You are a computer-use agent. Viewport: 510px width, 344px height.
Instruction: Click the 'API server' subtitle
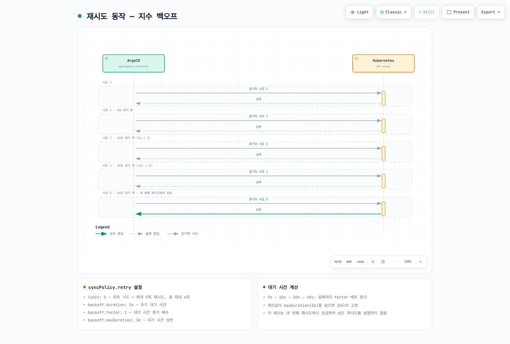pos(383,67)
